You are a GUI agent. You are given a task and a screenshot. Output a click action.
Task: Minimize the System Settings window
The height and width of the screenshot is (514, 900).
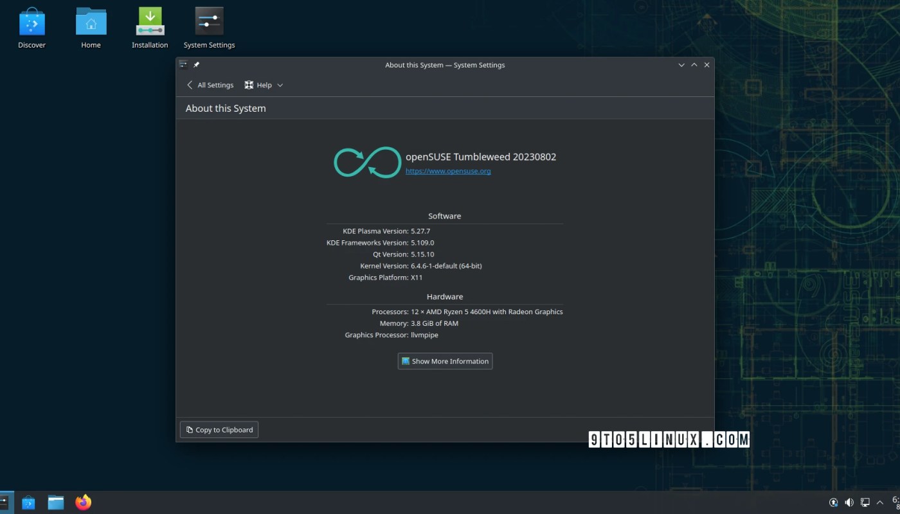tap(681, 65)
